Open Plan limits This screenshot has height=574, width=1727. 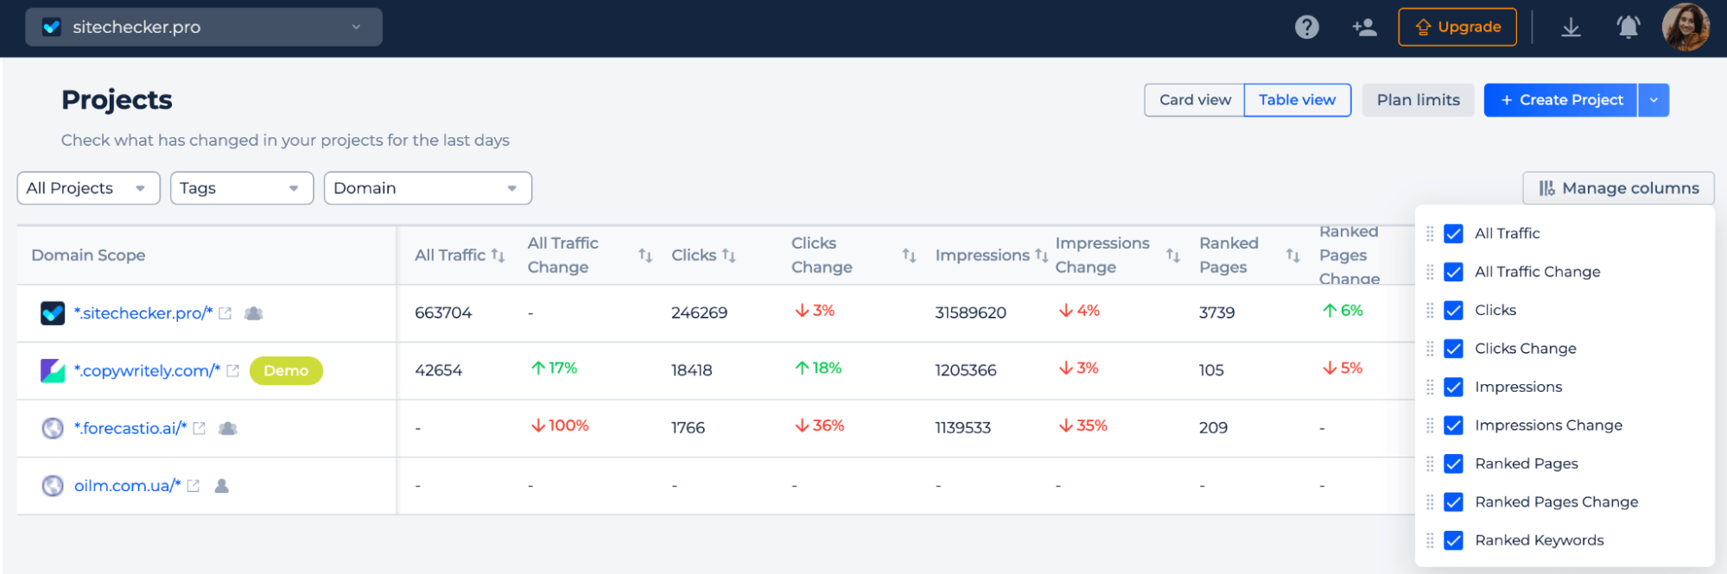1418,100
